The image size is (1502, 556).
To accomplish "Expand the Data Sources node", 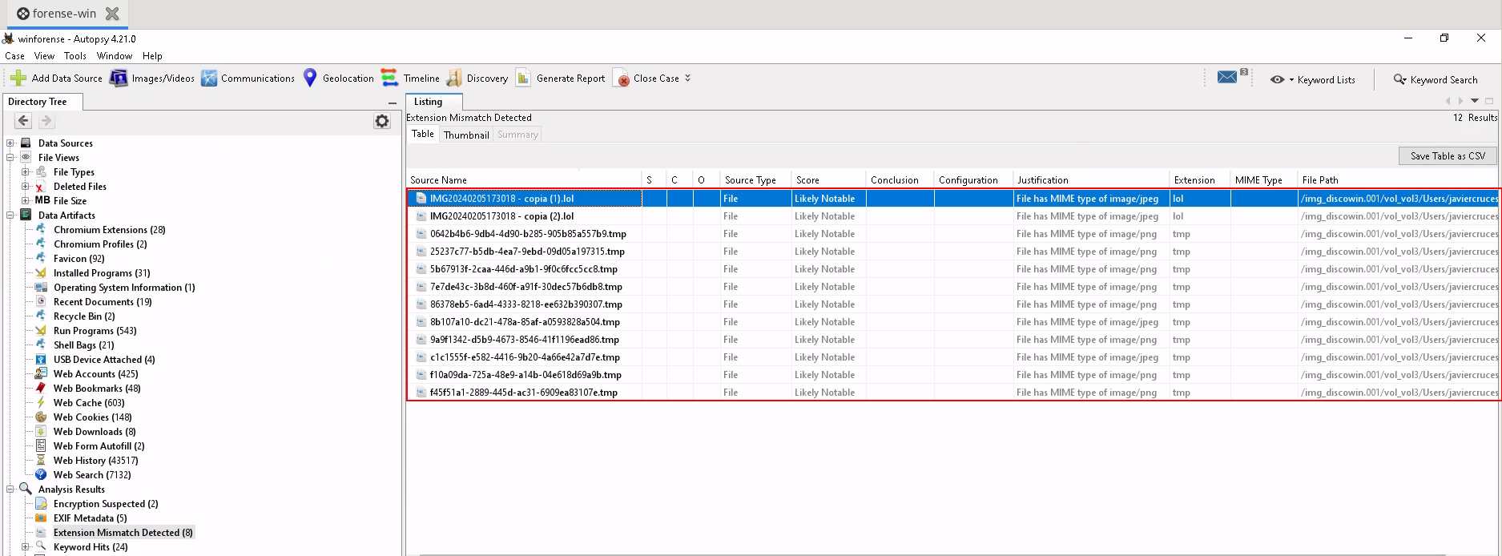I will (10, 143).
